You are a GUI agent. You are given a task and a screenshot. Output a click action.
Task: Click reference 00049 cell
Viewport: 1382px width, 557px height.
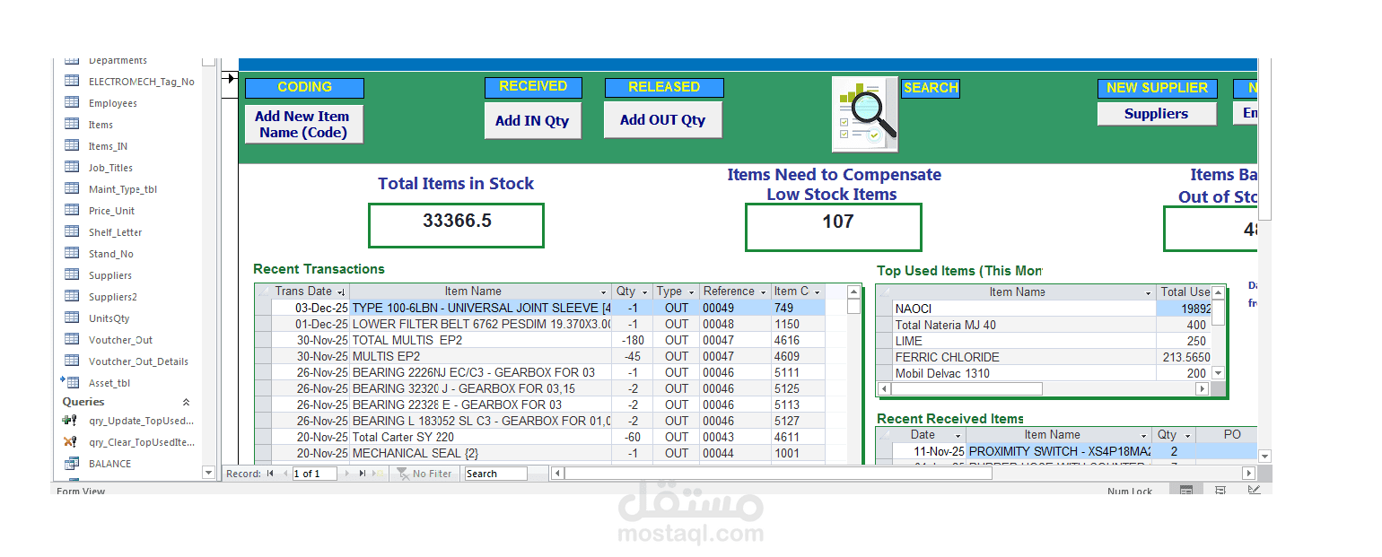tap(735, 308)
